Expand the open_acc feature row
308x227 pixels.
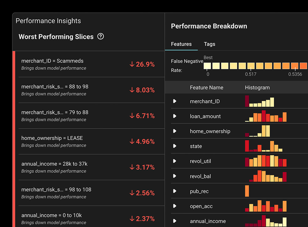point(175,206)
